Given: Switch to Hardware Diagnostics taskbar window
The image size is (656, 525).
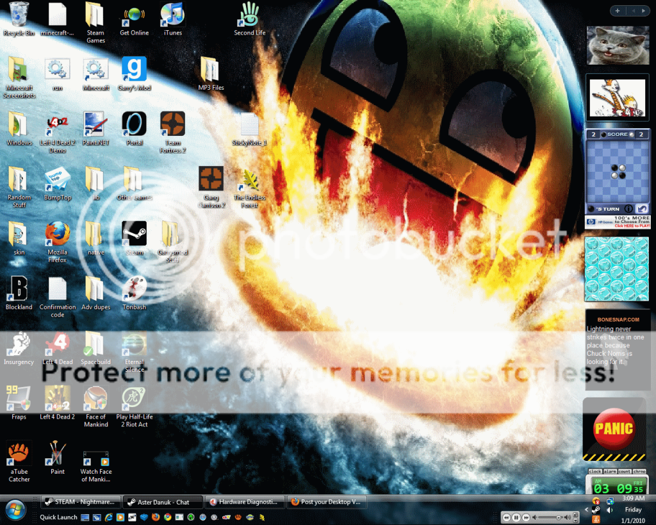Looking at the screenshot, I should pos(245,501).
